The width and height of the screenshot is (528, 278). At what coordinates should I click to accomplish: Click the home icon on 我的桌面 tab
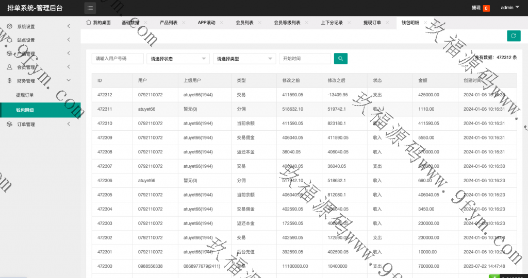89,23
